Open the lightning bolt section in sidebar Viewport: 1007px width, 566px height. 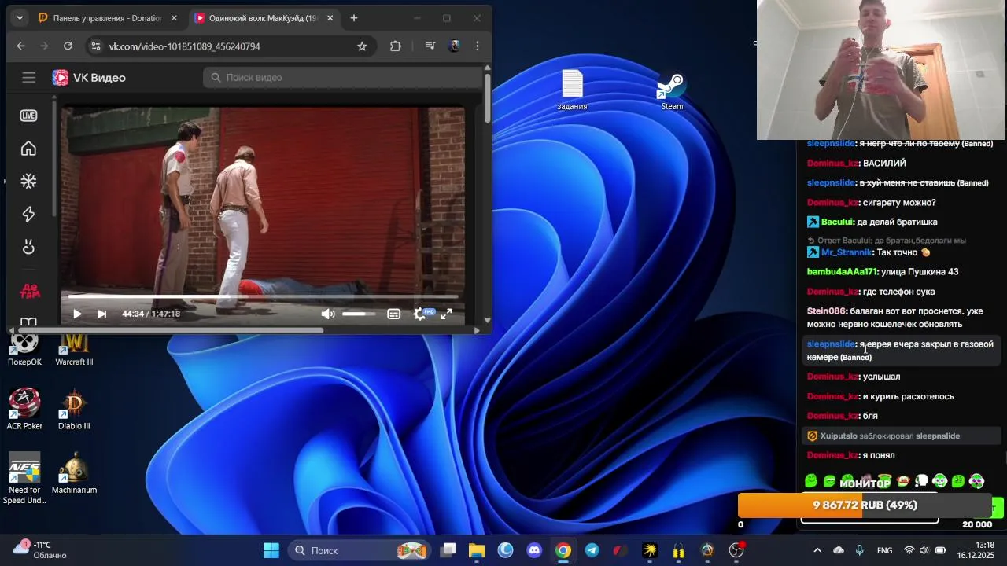[x=28, y=215]
